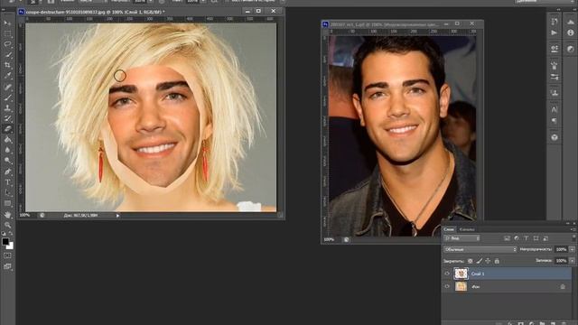Open the Layers panel flyout menu
Viewport: 578px width, 325px height.
pos(573,229)
